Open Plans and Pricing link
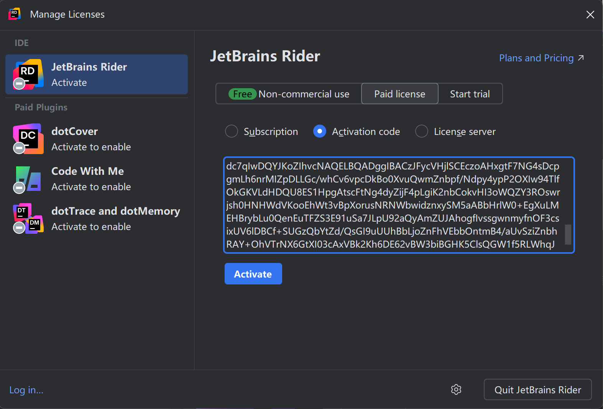The width and height of the screenshot is (603, 409). tap(536, 58)
